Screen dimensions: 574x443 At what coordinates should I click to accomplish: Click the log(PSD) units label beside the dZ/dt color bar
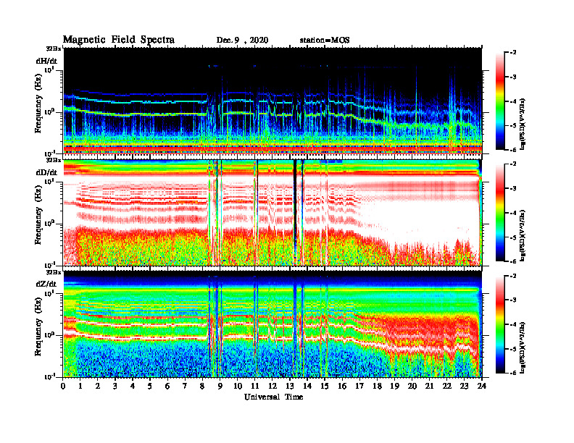coord(523,347)
